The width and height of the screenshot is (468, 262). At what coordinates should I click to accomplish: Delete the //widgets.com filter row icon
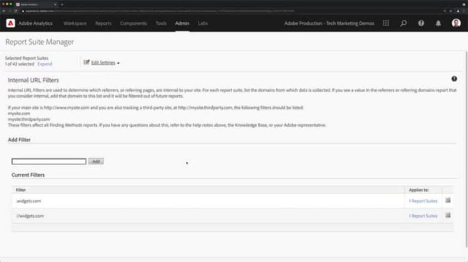pos(447,215)
